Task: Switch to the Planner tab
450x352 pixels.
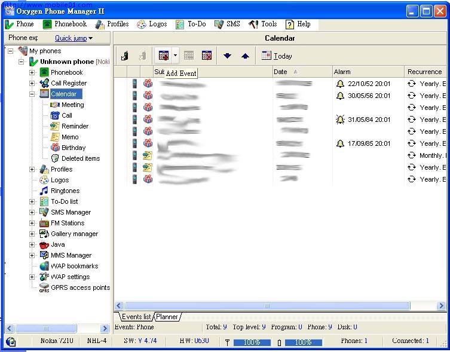Action: (167, 317)
